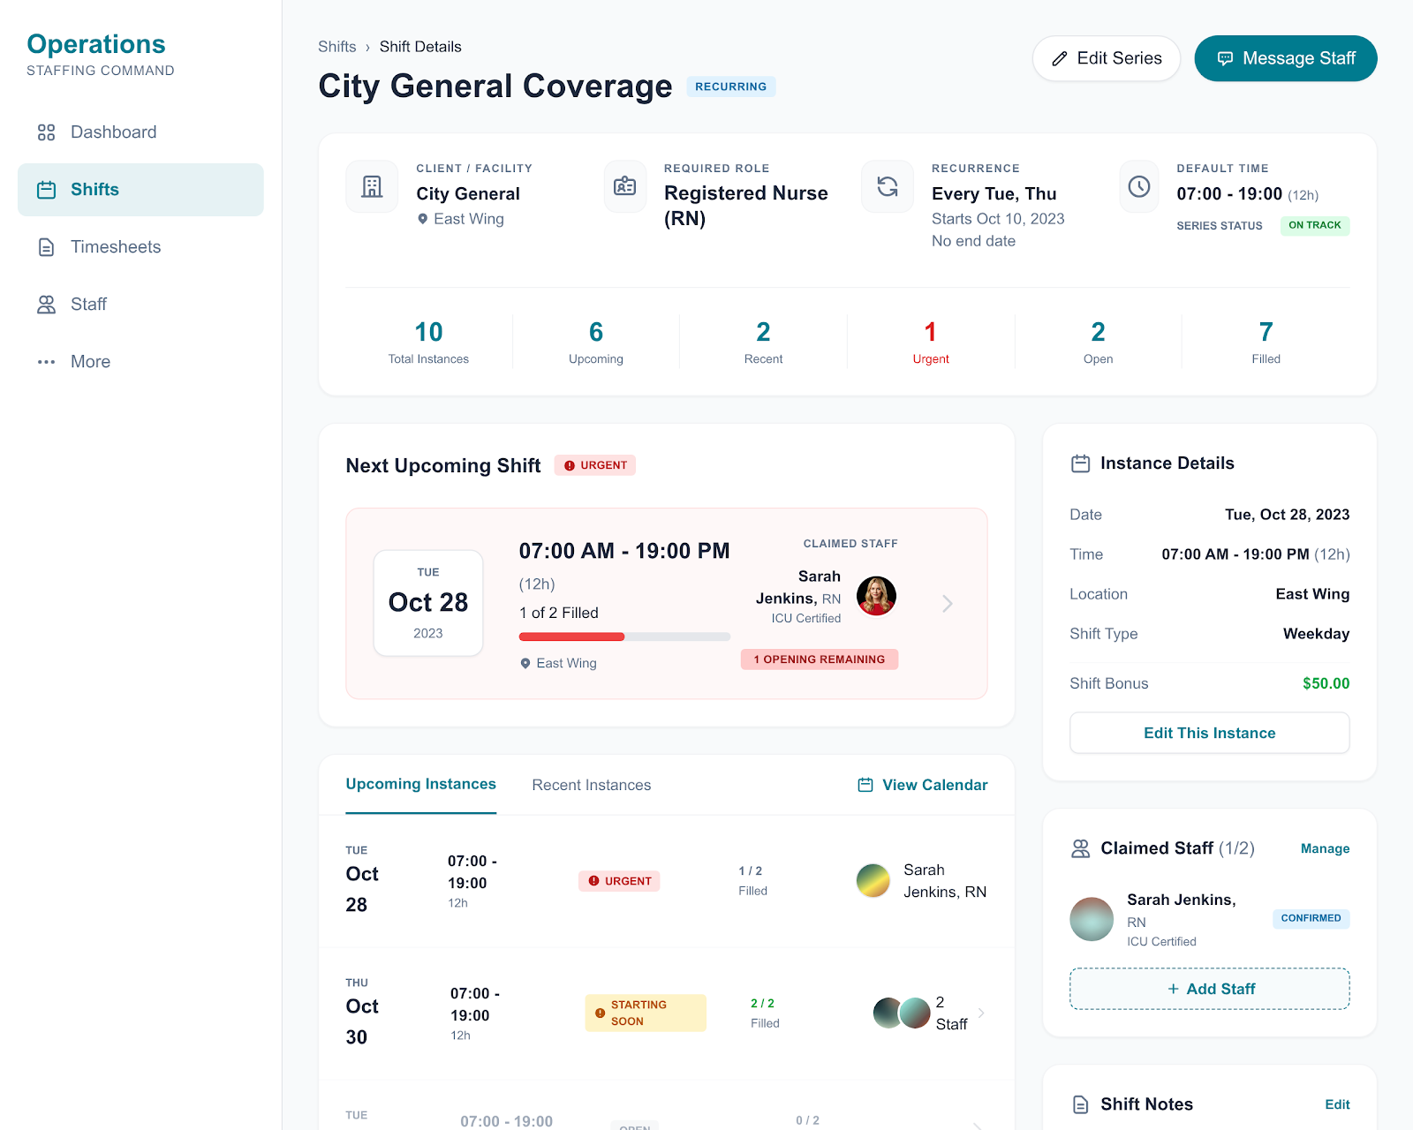
Task: Click the Edit Series button
Action: [x=1107, y=58]
